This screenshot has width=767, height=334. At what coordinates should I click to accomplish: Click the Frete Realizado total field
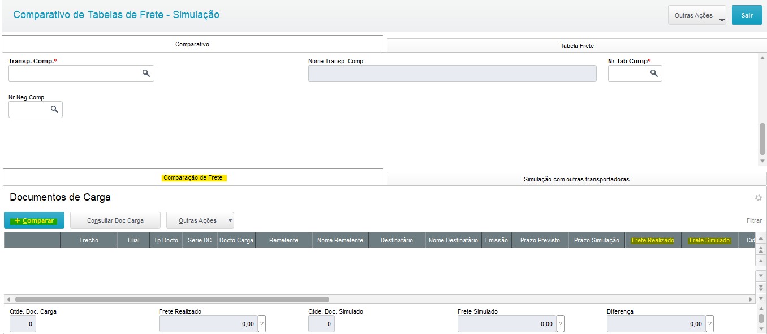click(208, 324)
